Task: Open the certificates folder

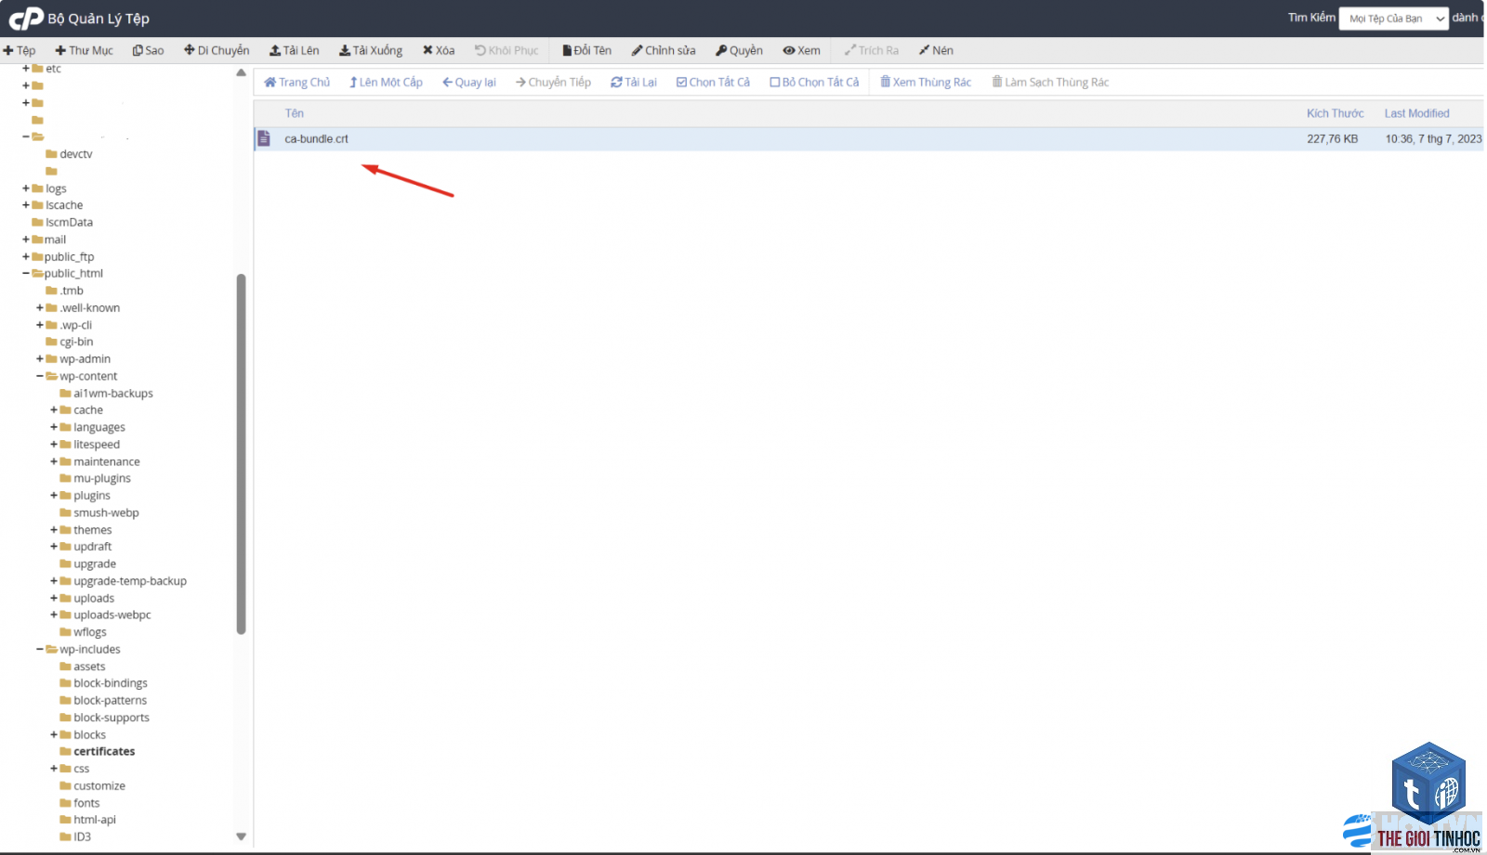Action: pos(104,752)
